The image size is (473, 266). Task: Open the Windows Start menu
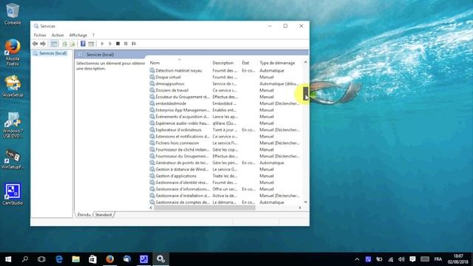point(8,259)
